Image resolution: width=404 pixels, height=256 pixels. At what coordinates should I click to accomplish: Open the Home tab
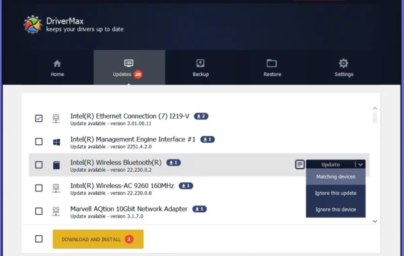point(57,68)
